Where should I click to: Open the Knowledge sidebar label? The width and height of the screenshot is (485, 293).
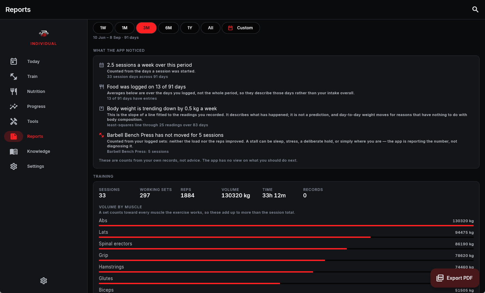tap(38, 151)
